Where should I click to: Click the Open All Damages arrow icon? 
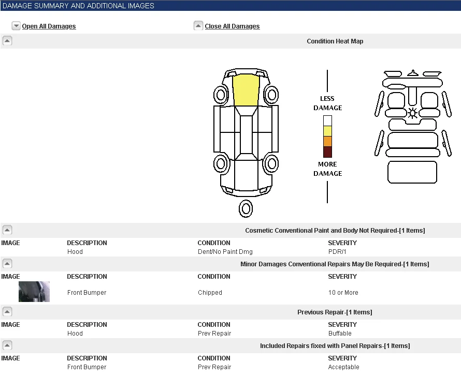pos(16,26)
